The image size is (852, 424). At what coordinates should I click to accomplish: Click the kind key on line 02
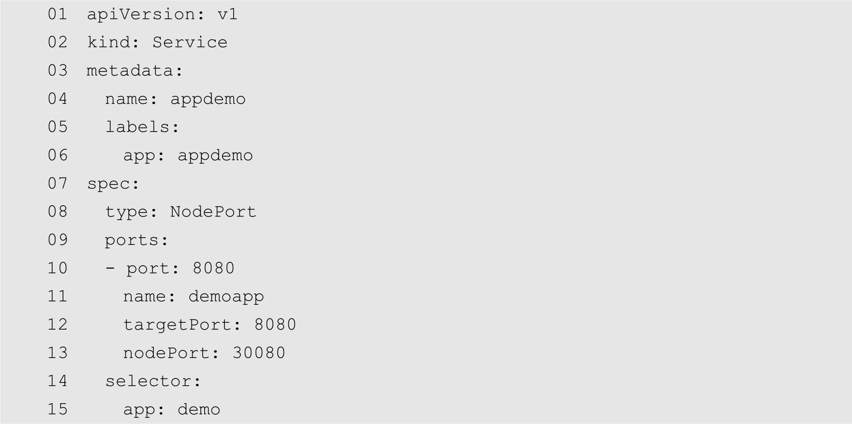coord(108,42)
